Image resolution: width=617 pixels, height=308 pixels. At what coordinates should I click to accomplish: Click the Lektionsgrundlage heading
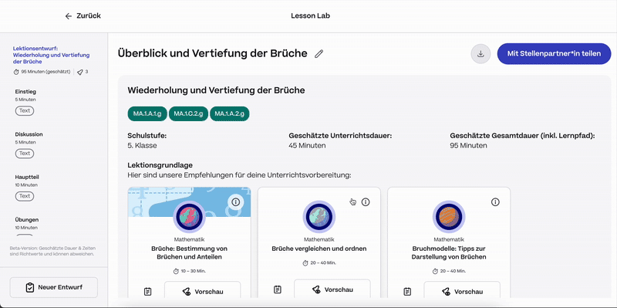pos(160,165)
